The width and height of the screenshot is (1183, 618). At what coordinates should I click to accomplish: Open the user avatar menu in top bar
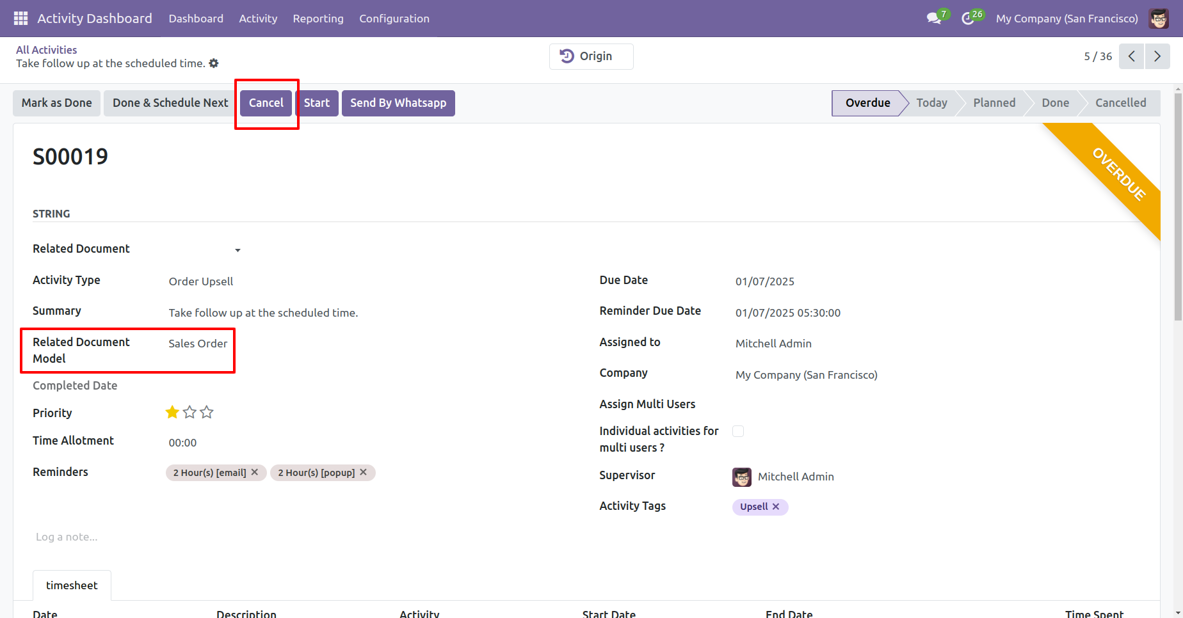1159,19
